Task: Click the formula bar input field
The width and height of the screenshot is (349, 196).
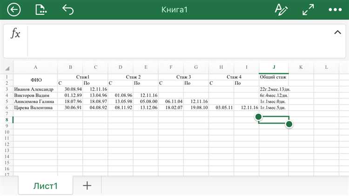Action: [177, 41]
